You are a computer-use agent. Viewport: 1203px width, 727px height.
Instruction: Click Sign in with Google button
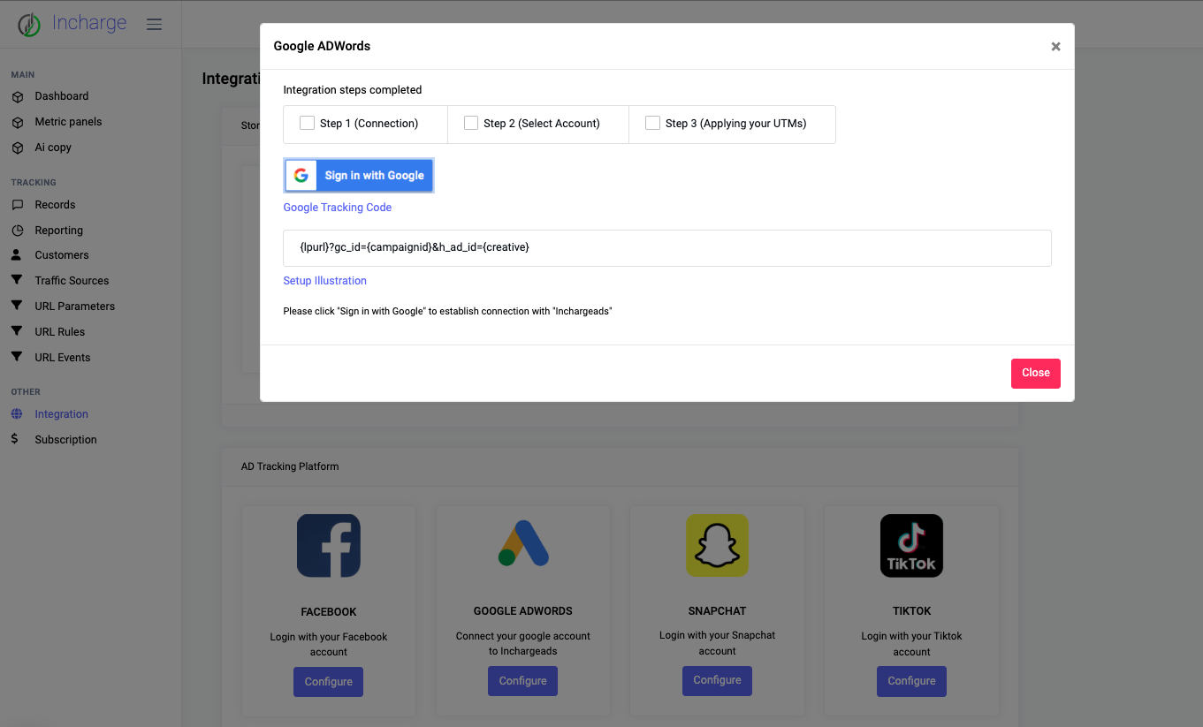(359, 176)
